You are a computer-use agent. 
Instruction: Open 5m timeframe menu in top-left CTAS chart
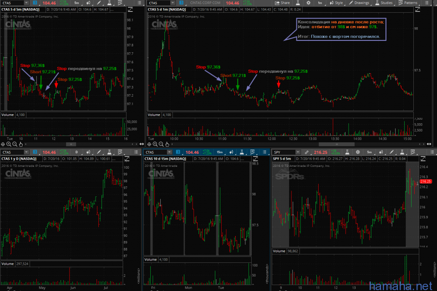point(76,3)
